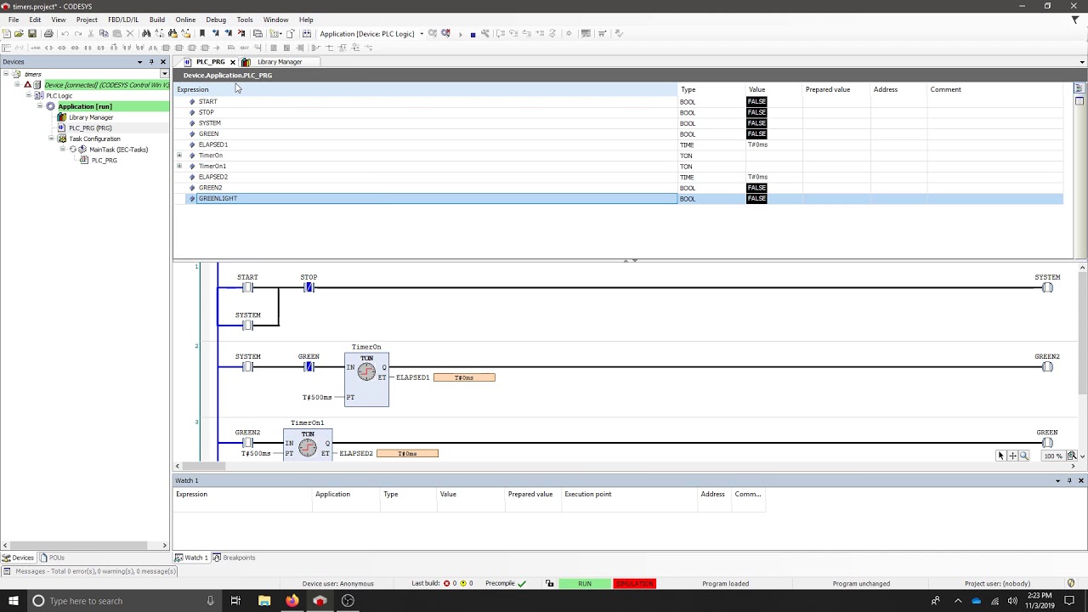
Task: Click the Save Project toolbar icon
Action: (32, 33)
